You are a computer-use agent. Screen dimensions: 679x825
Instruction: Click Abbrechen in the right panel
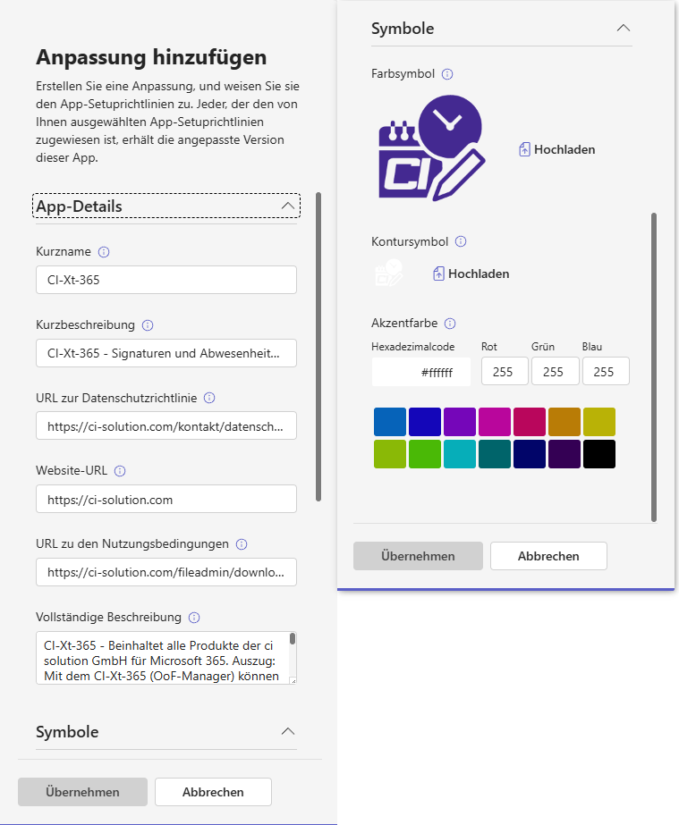[x=548, y=556]
